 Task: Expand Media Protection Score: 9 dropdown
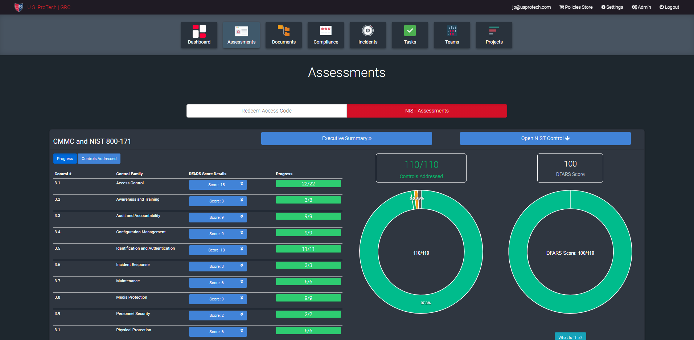click(218, 299)
